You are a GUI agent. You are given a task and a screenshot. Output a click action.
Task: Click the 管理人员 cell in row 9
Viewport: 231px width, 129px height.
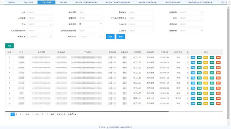137,98
